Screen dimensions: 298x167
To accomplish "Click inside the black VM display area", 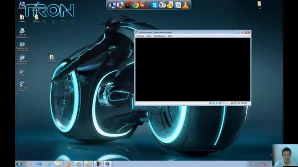I will [x=193, y=69].
